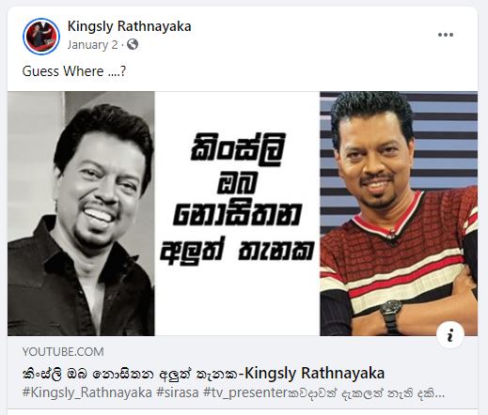Viewport: 488px width, 415px height.
Task: Click the #tv_presenter hashtag text
Action: point(245,392)
